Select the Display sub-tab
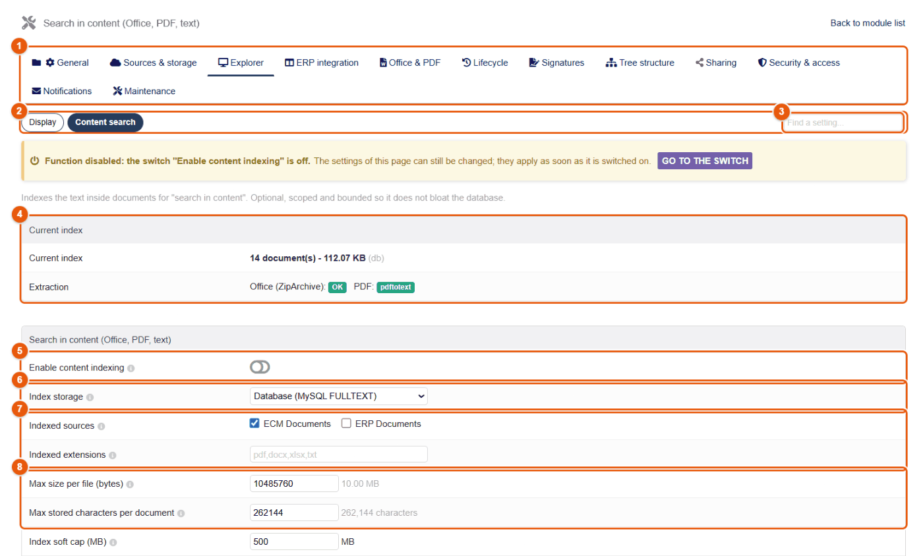The height and width of the screenshot is (556, 923). coord(43,123)
